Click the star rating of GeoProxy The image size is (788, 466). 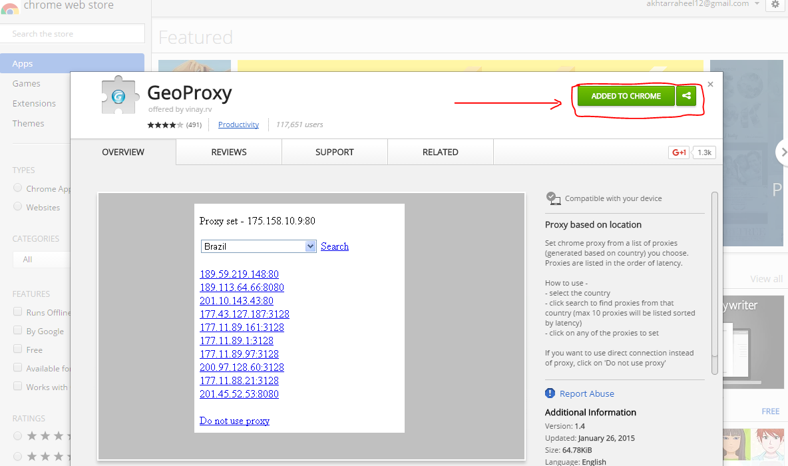pos(165,124)
